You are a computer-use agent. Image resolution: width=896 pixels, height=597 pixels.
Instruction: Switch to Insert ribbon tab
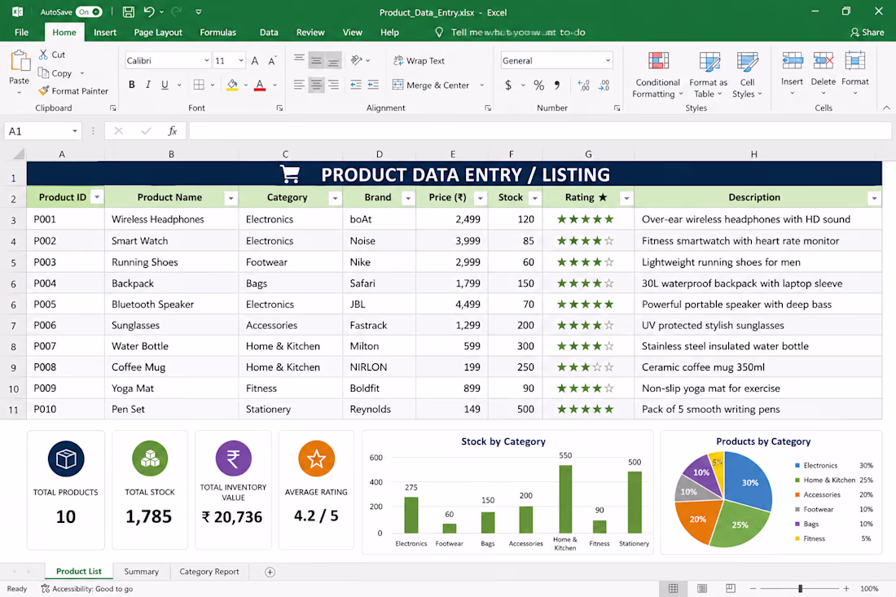coord(104,32)
